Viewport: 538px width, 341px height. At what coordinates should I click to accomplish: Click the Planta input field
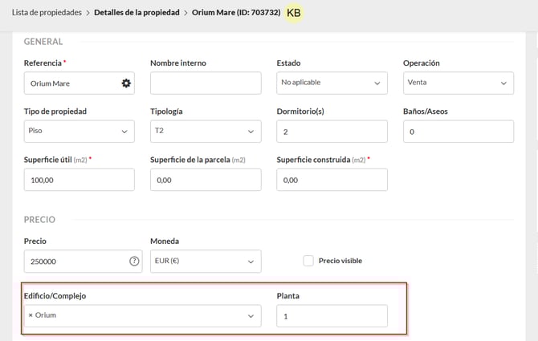332,316
